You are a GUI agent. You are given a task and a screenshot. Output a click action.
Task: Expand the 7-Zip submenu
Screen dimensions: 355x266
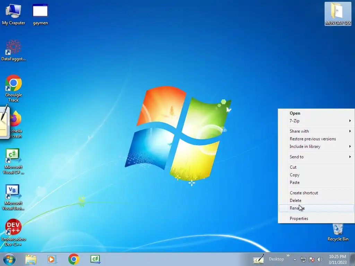pos(317,121)
